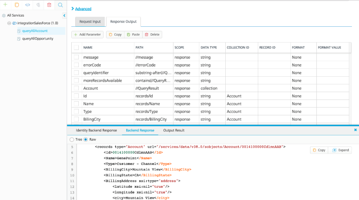This screenshot has height=200, width=359.
Task: Click the queryAllAccount document icon
Action: click(x=19, y=31)
